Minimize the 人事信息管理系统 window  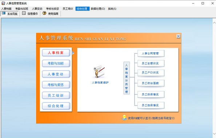(x=193, y=3)
